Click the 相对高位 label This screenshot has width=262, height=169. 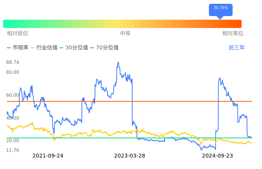[x=233, y=34]
